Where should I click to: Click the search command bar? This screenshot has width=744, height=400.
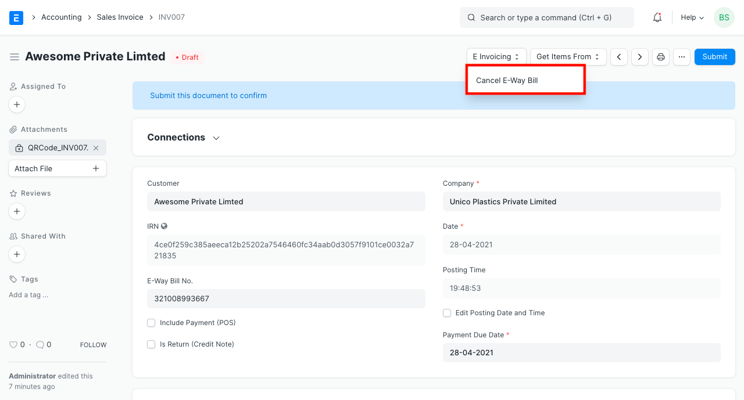pyautogui.click(x=546, y=17)
